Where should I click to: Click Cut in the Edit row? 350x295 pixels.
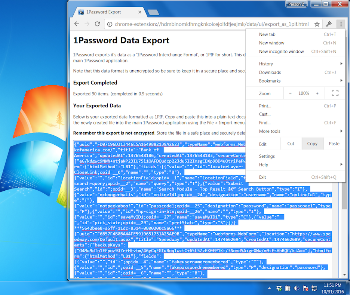point(291,144)
